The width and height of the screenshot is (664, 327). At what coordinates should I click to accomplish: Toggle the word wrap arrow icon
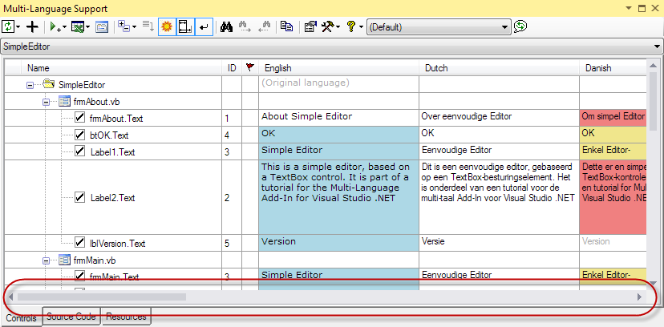[204, 26]
